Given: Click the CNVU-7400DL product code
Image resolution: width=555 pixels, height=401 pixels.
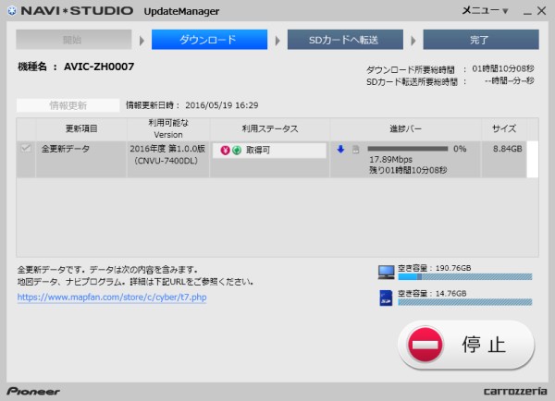Looking at the screenshot, I should (166, 161).
